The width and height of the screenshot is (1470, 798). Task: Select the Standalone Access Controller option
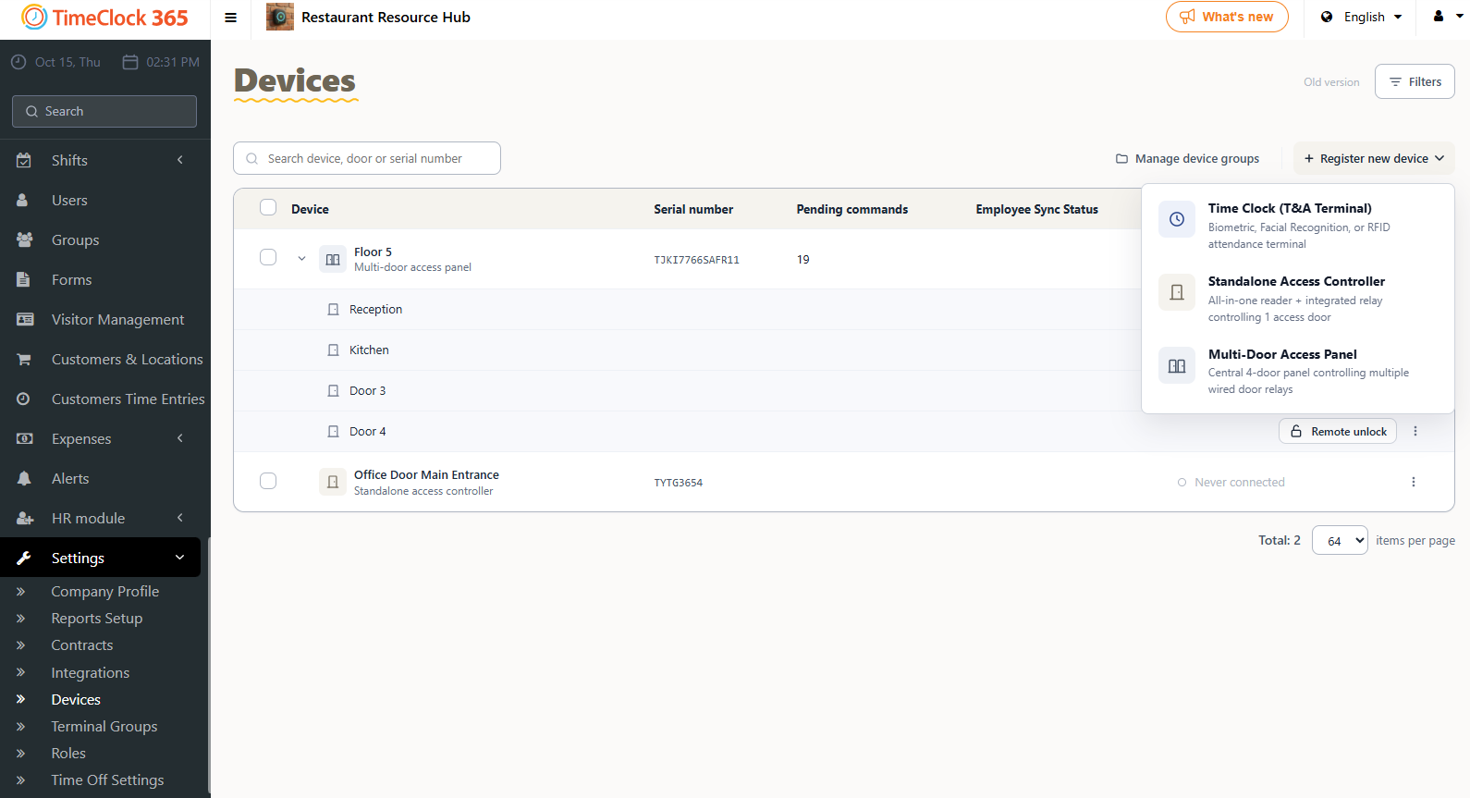point(1298,299)
